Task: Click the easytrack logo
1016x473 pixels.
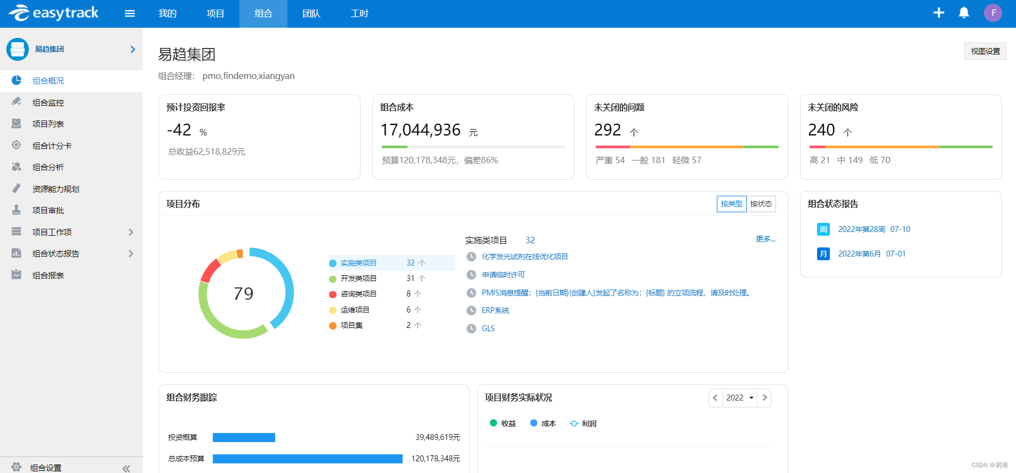Action: coord(53,13)
